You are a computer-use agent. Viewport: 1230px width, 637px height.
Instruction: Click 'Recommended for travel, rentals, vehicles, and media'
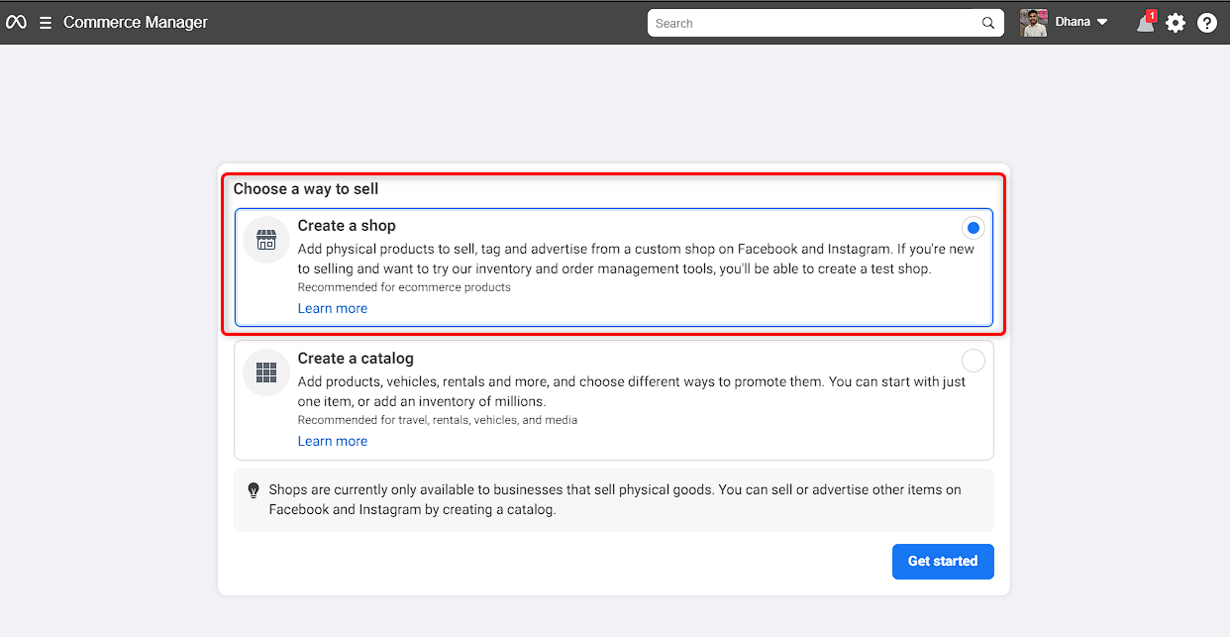[438, 420]
